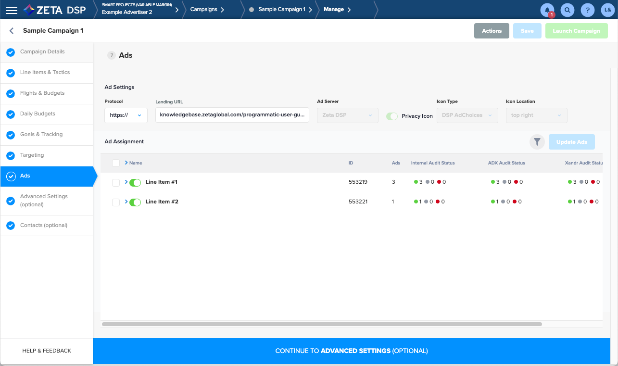Select all rows with header checkbox
Image resolution: width=618 pixels, height=366 pixels.
[116, 163]
